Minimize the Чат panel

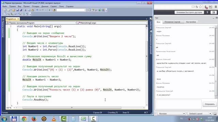tap(214, 18)
